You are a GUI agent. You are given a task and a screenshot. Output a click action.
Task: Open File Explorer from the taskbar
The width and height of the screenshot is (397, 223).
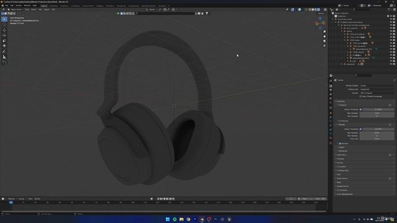pyautogui.click(x=182, y=219)
